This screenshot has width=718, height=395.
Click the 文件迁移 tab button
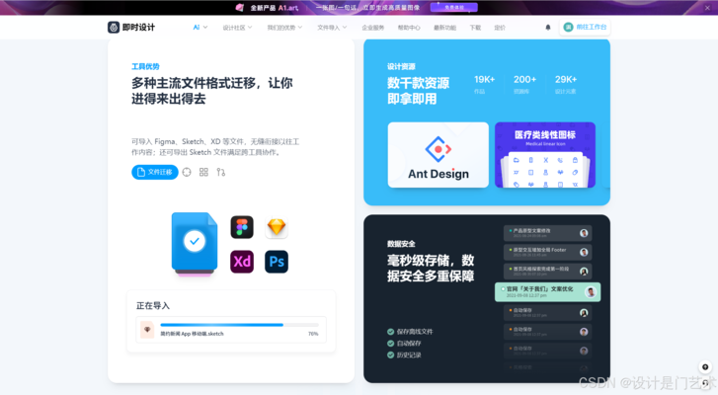(x=155, y=172)
